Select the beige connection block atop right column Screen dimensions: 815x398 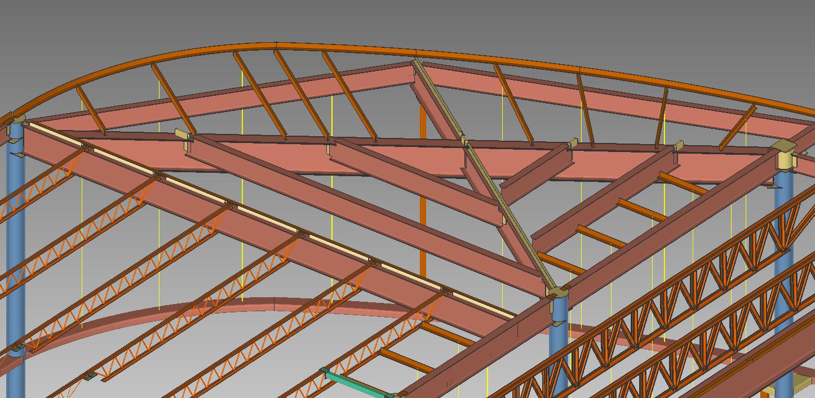(785, 156)
